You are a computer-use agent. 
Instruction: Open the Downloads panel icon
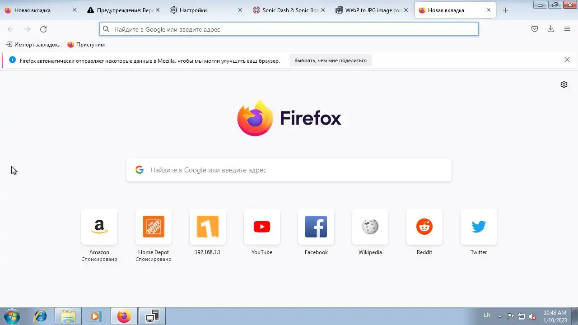551,29
